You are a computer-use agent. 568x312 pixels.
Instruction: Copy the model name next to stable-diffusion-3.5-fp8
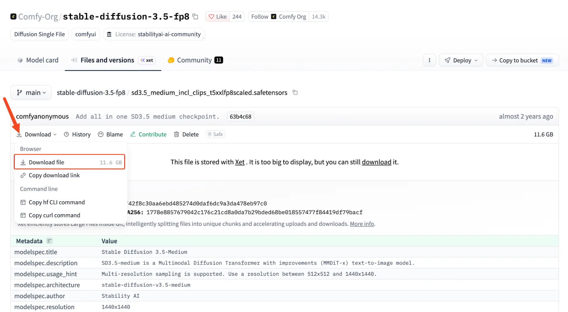coord(195,16)
